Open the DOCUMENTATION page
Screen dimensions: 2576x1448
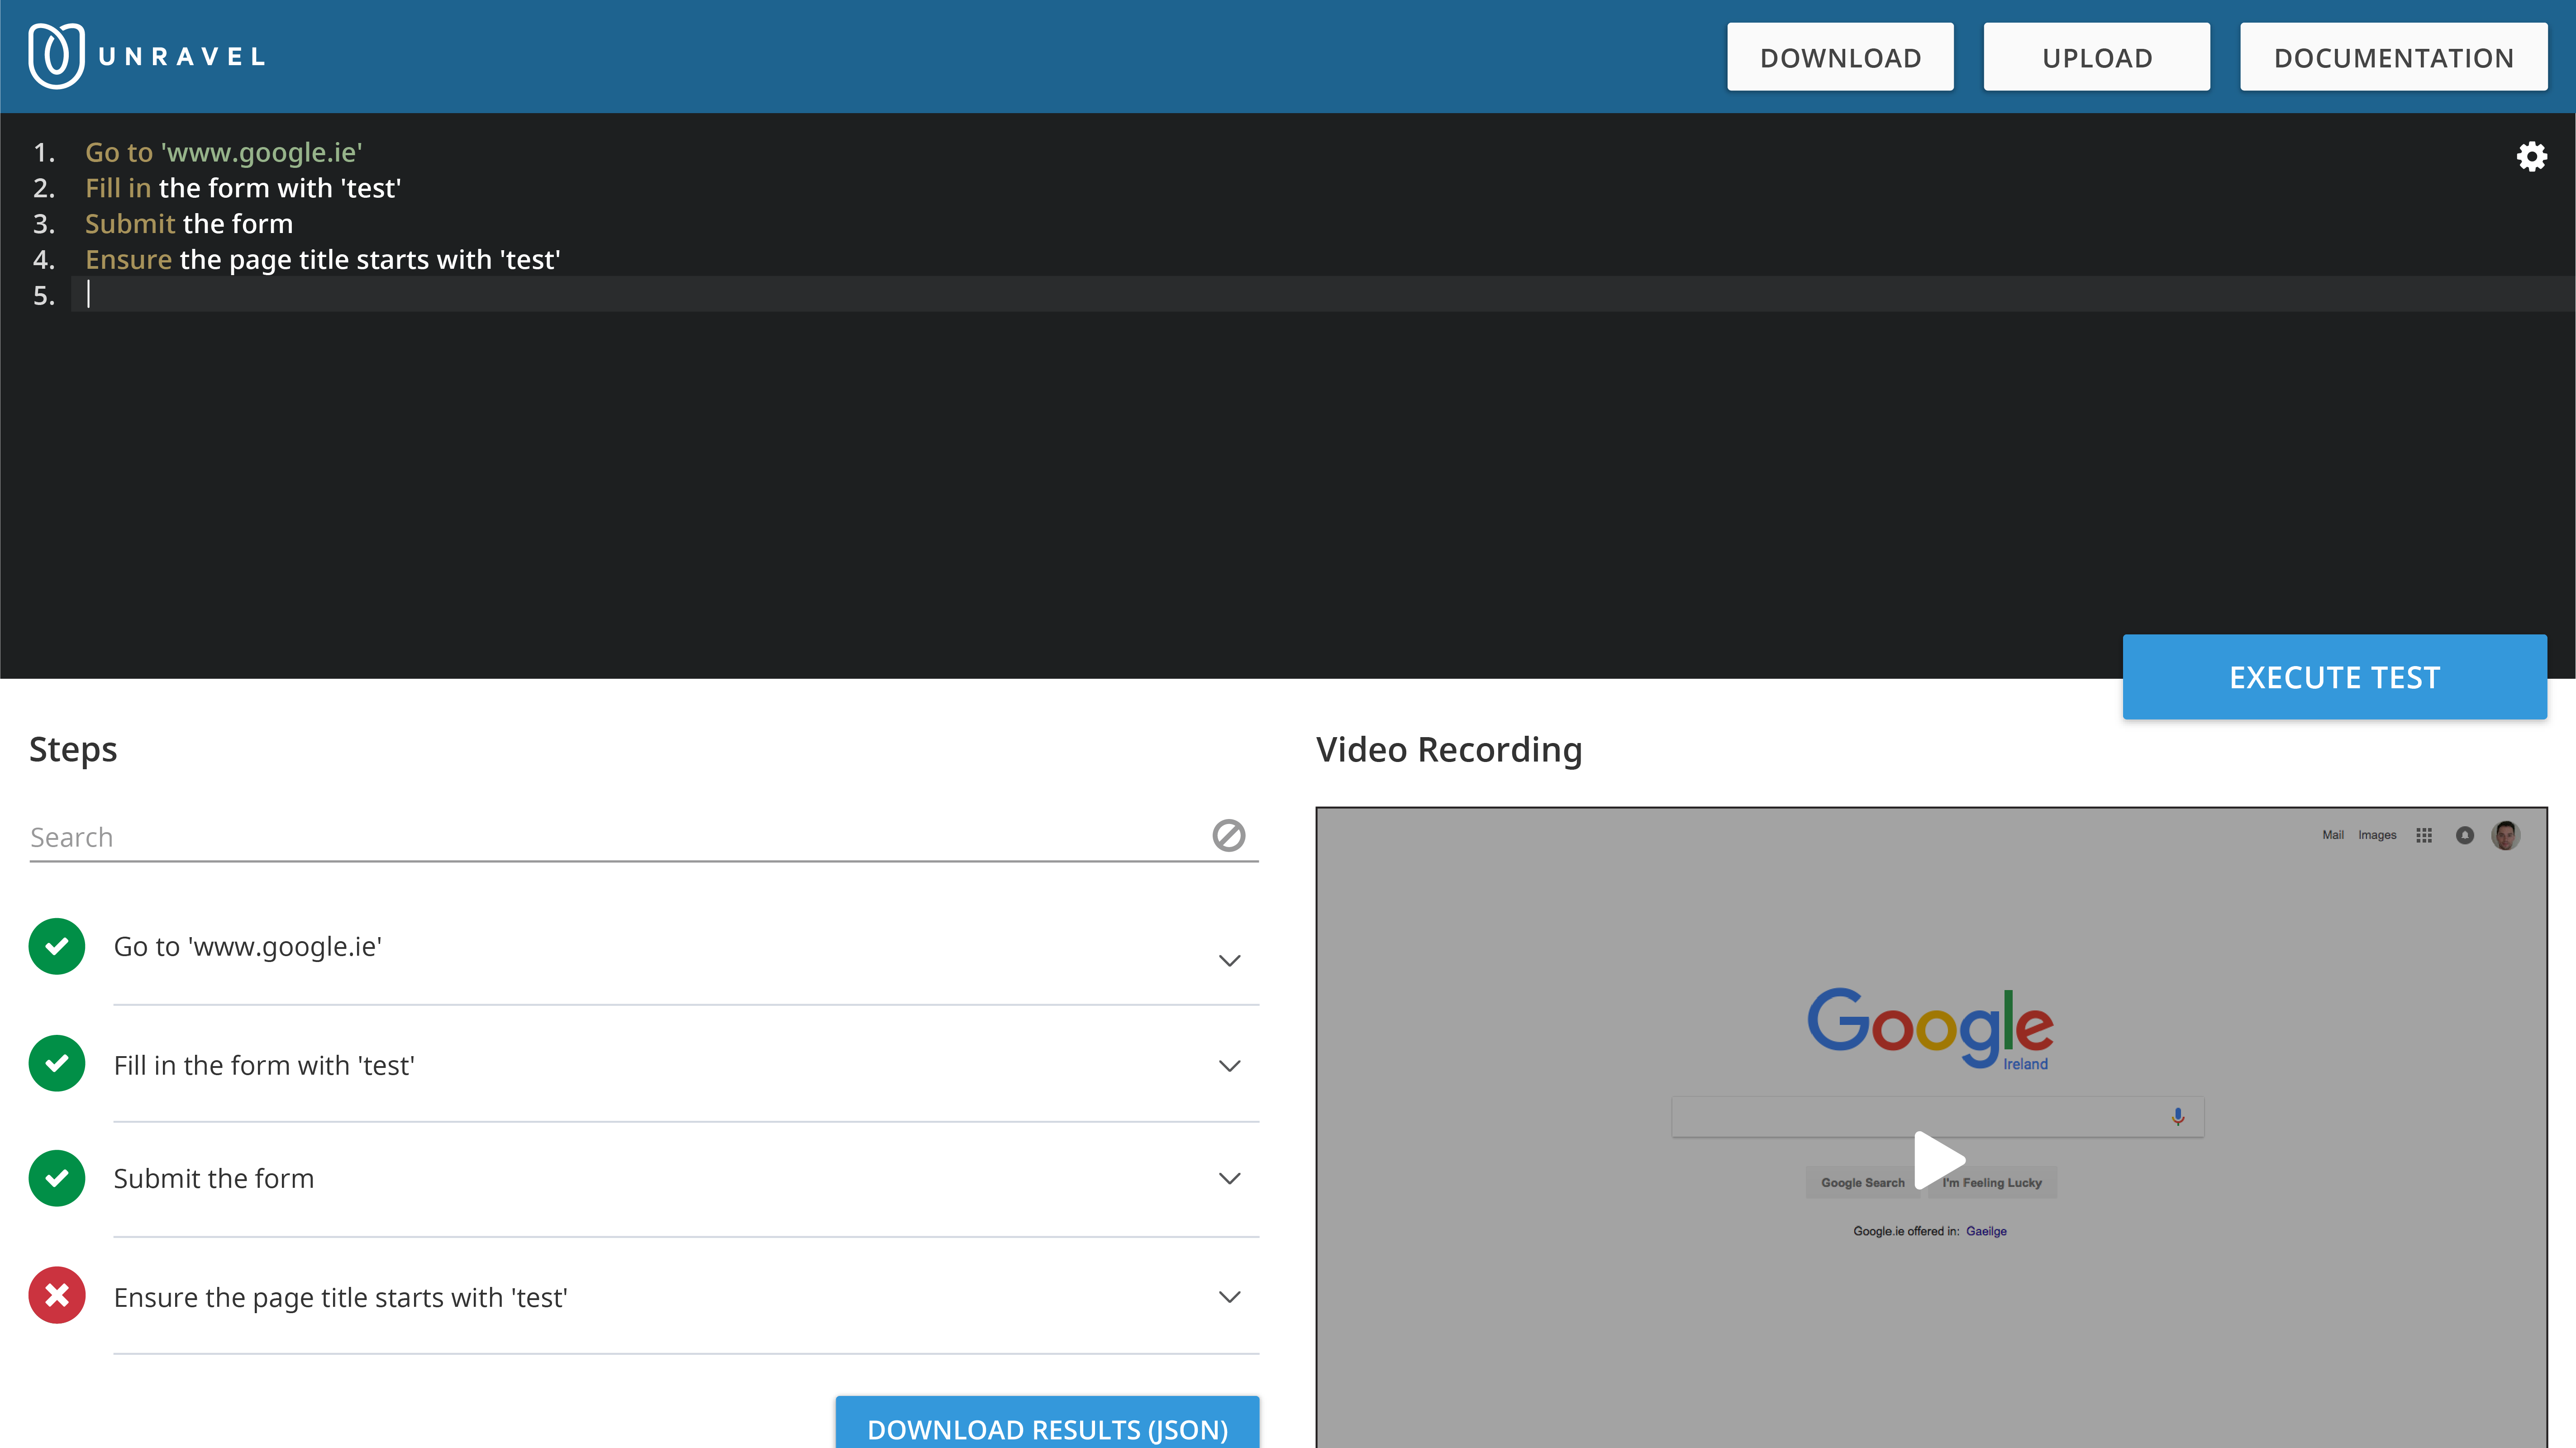click(2393, 58)
